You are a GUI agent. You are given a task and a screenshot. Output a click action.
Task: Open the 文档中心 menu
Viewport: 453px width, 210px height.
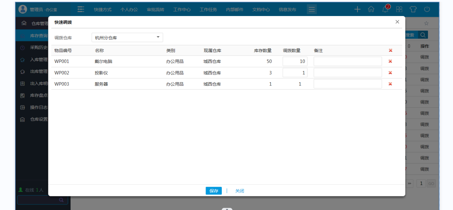click(261, 9)
